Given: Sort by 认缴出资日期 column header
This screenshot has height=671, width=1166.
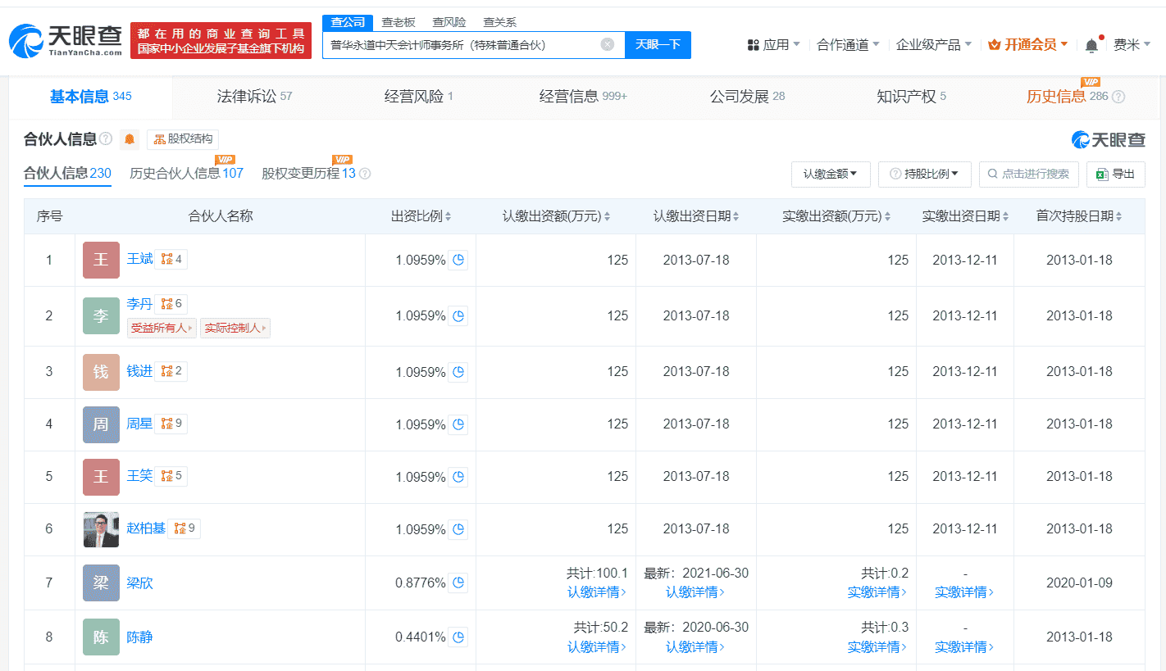Looking at the screenshot, I should (x=695, y=216).
